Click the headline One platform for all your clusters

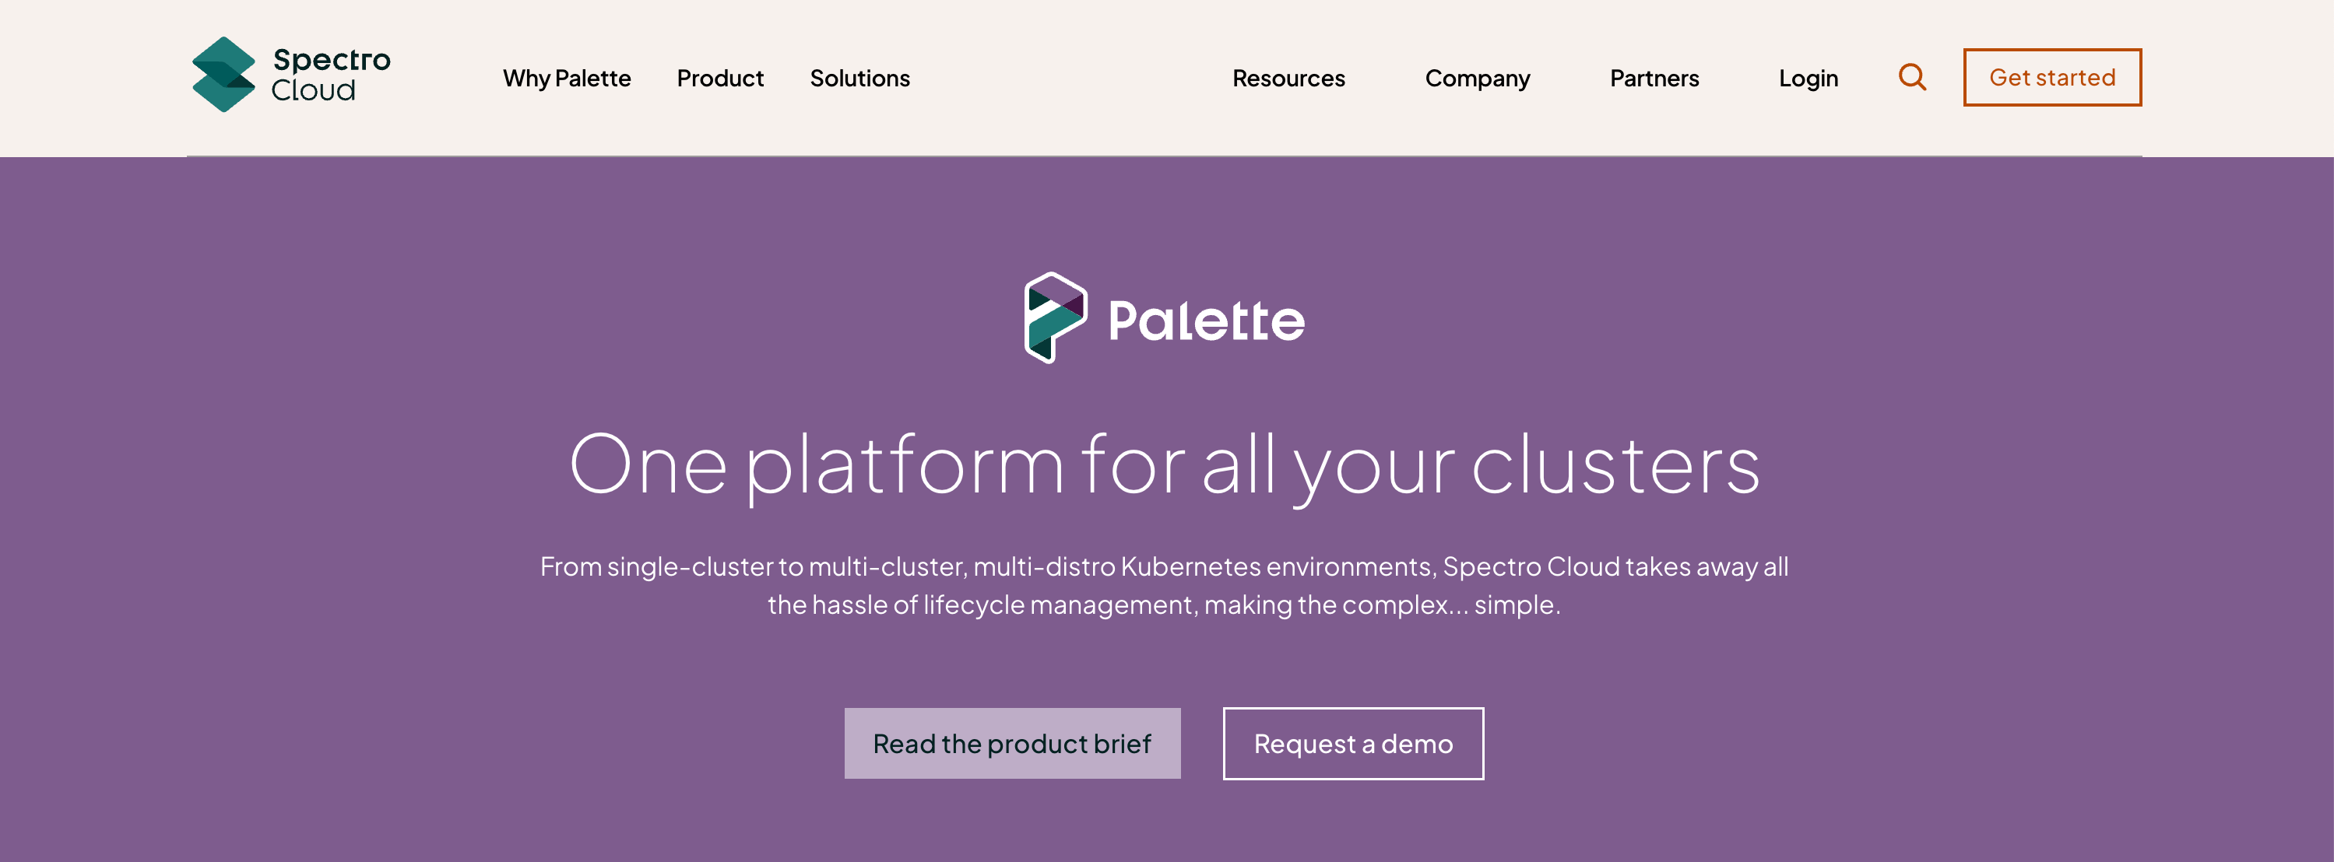click(x=1165, y=465)
